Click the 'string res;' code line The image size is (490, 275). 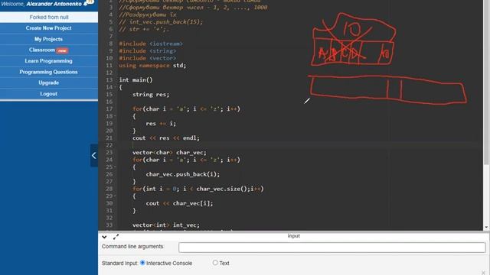pos(151,95)
